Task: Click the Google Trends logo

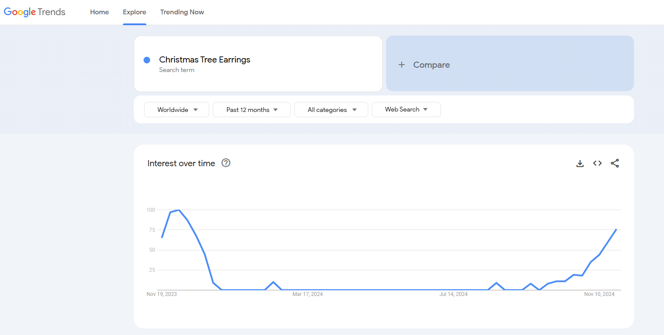Action: (35, 12)
